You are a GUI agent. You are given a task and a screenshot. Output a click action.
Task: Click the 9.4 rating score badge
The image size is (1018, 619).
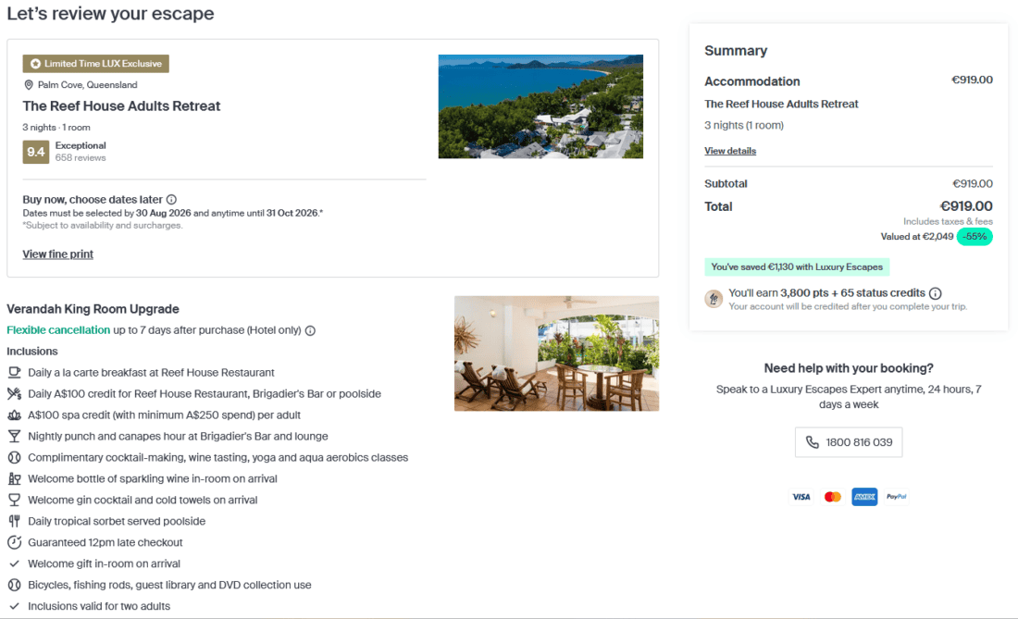pyautogui.click(x=35, y=152)
